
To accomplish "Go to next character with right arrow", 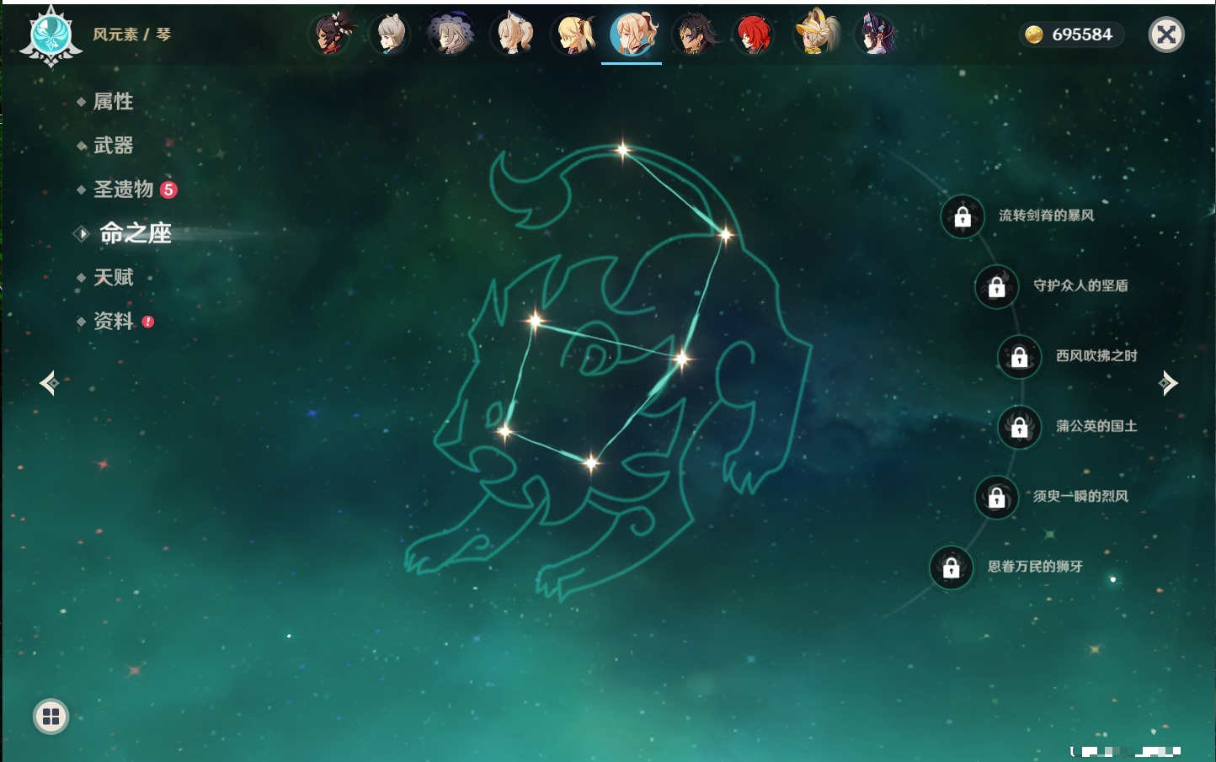I will click(1168, 383).
